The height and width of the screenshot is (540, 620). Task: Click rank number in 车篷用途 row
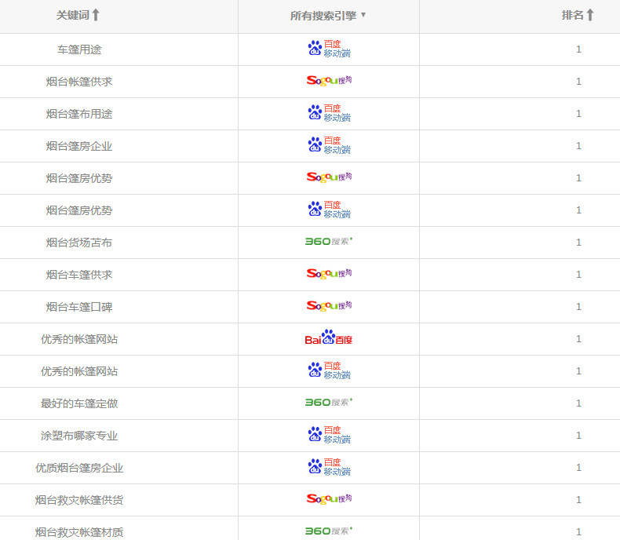(578, 49)
